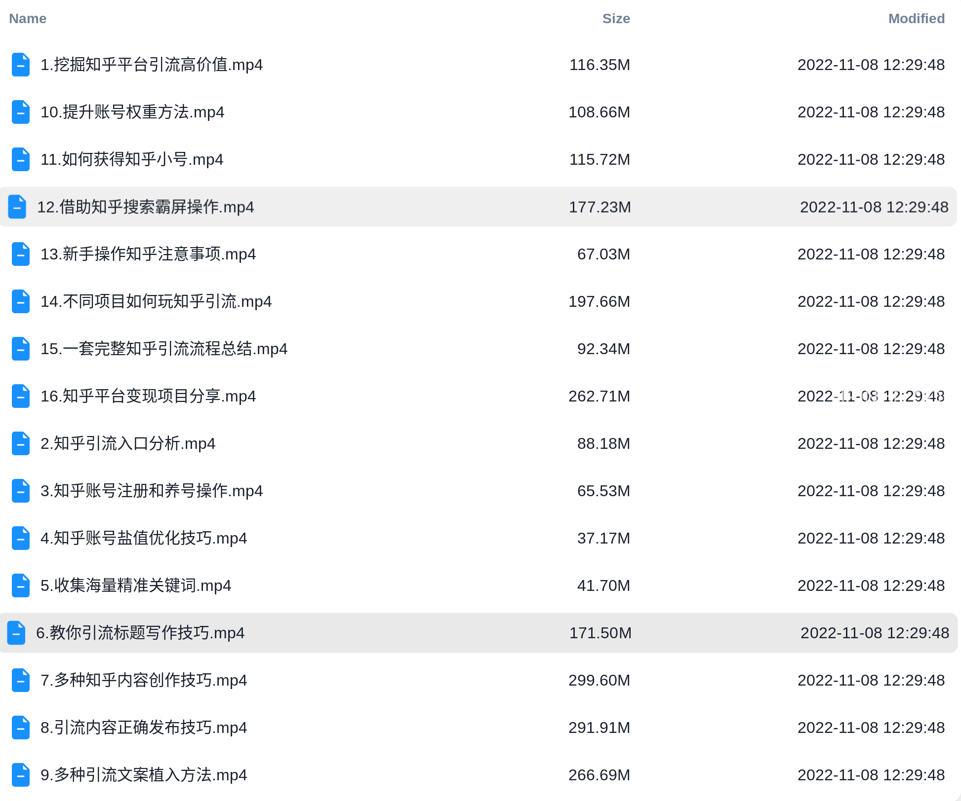
Task: Sort files by the Size column header
Action: click(x=616, y=19)
